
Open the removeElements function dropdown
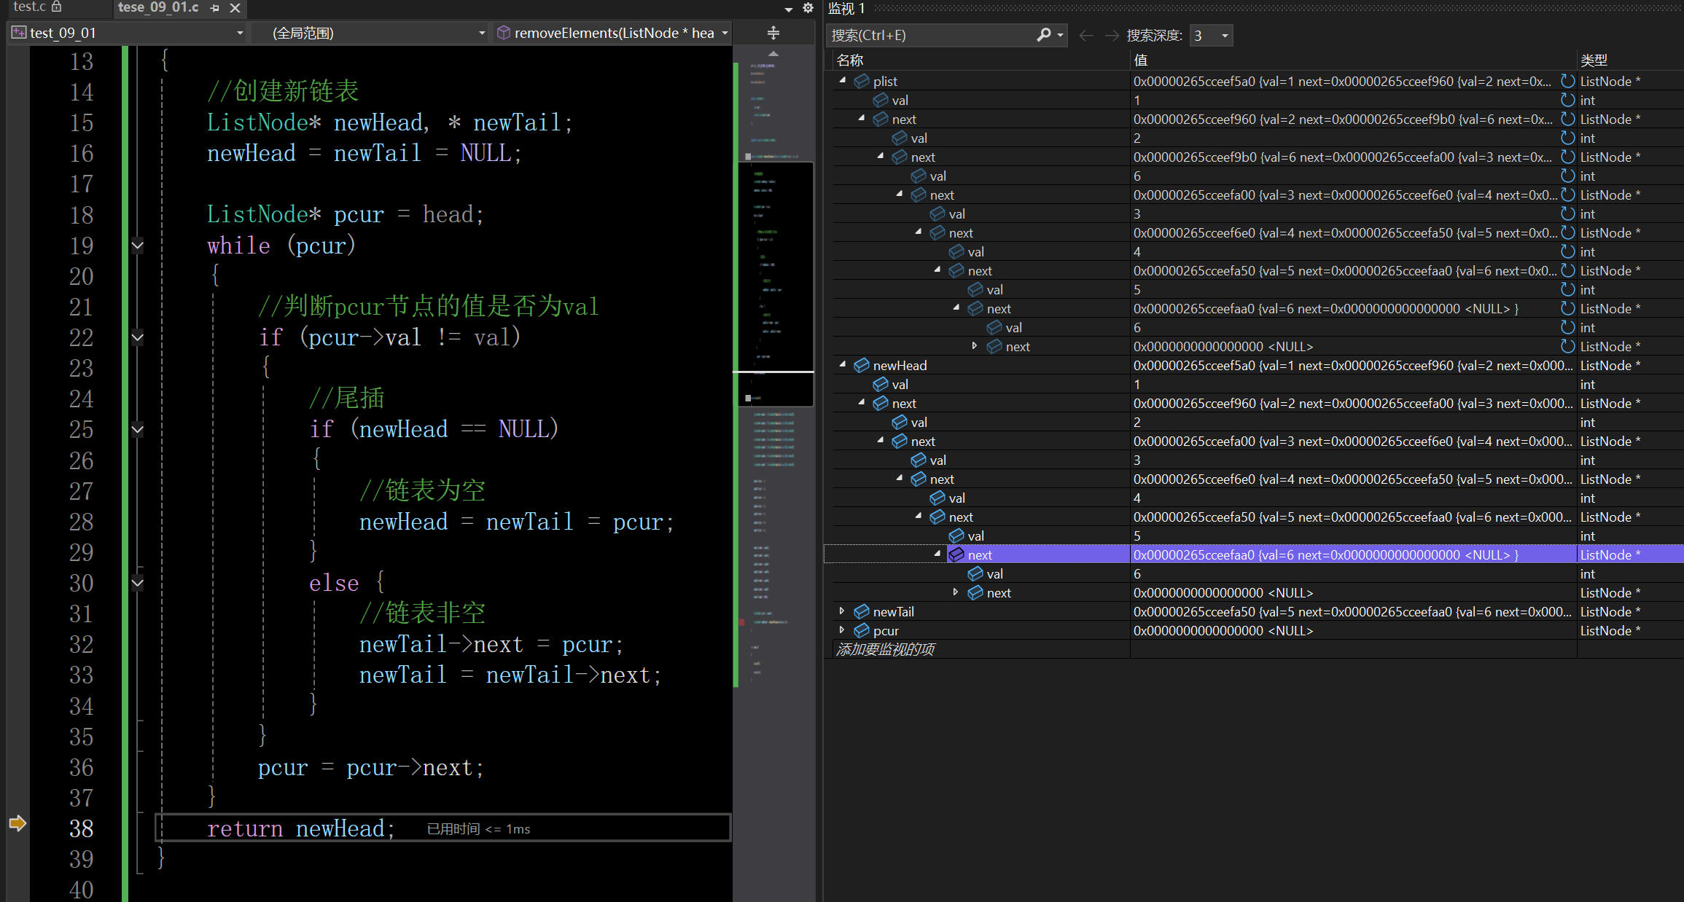coord(725,33)
